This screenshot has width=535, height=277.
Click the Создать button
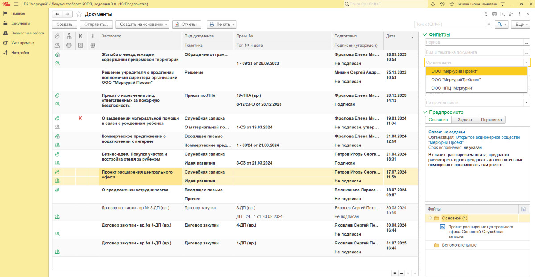(65, 25)
